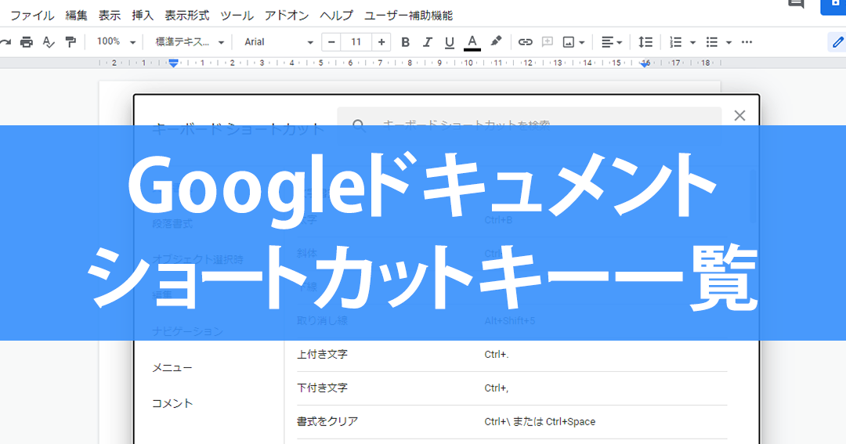Click the insert link icon
Viewport: 846px width, 444px height.
tap(525, 42)
